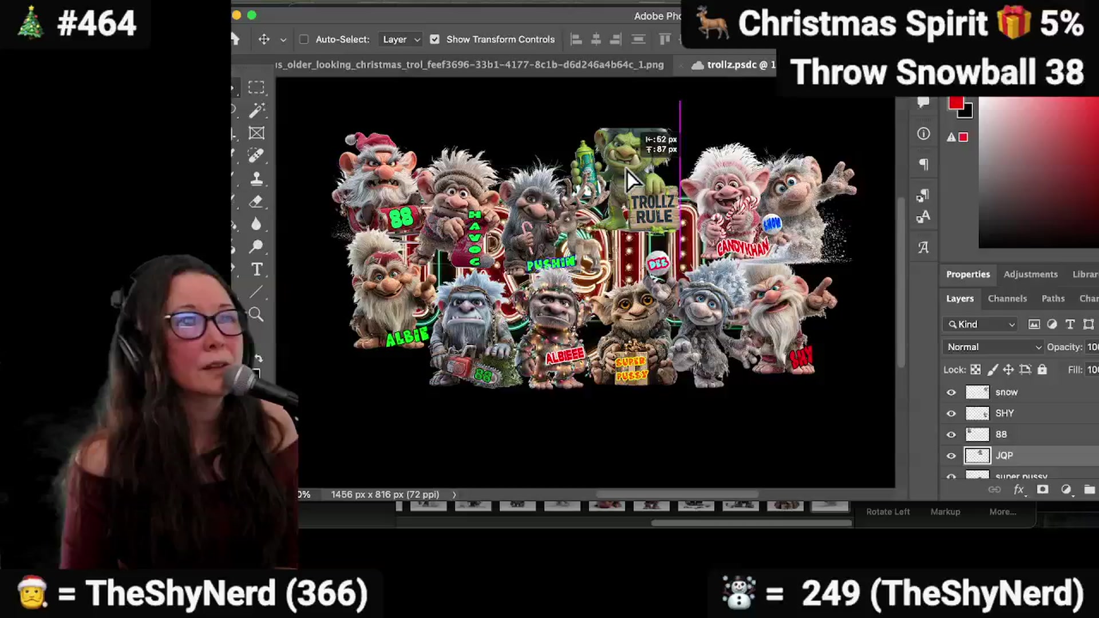Screen dimensions: 1099x618
Task: Open the Info panel icon
Action: point(923,133)
